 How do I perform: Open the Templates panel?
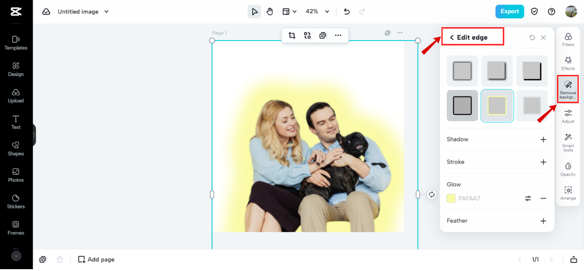tap(16, 43)
